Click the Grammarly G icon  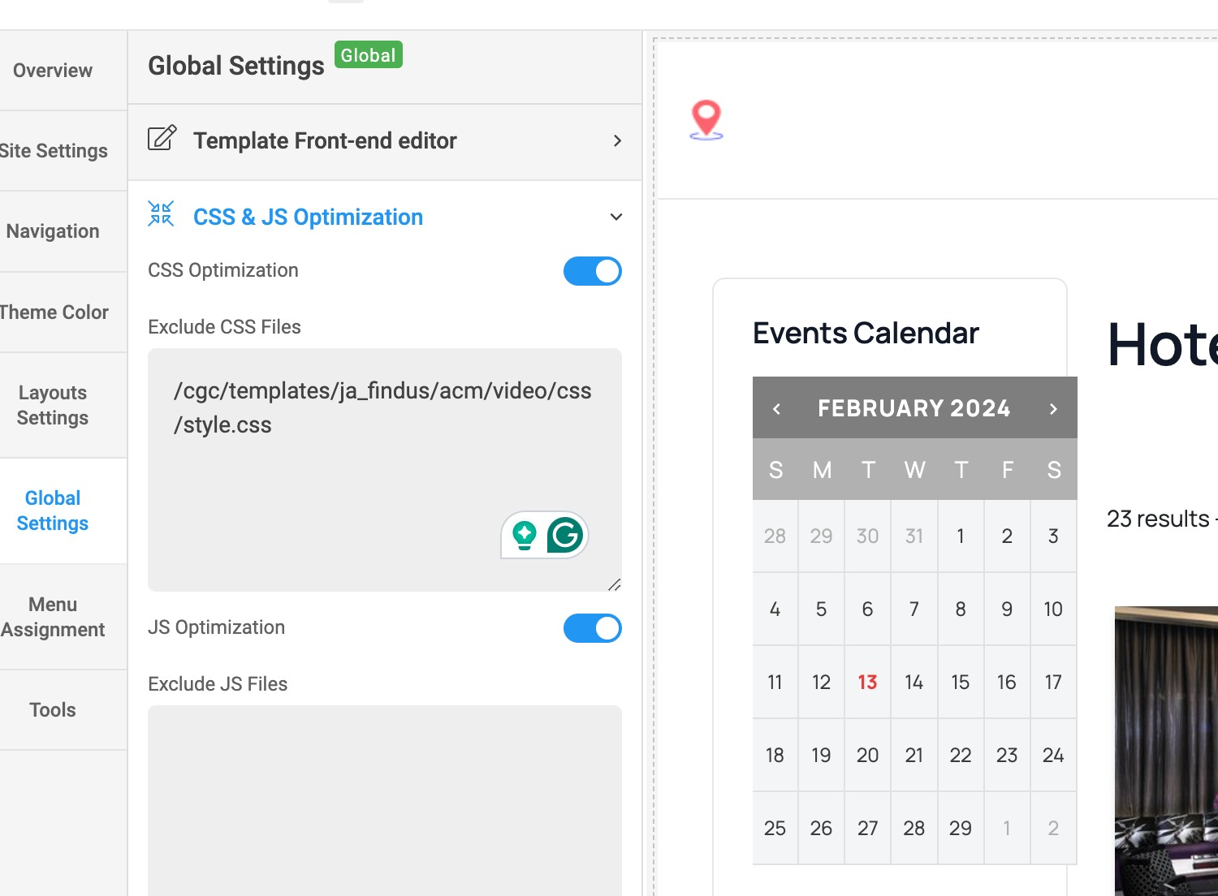(565, 535)
